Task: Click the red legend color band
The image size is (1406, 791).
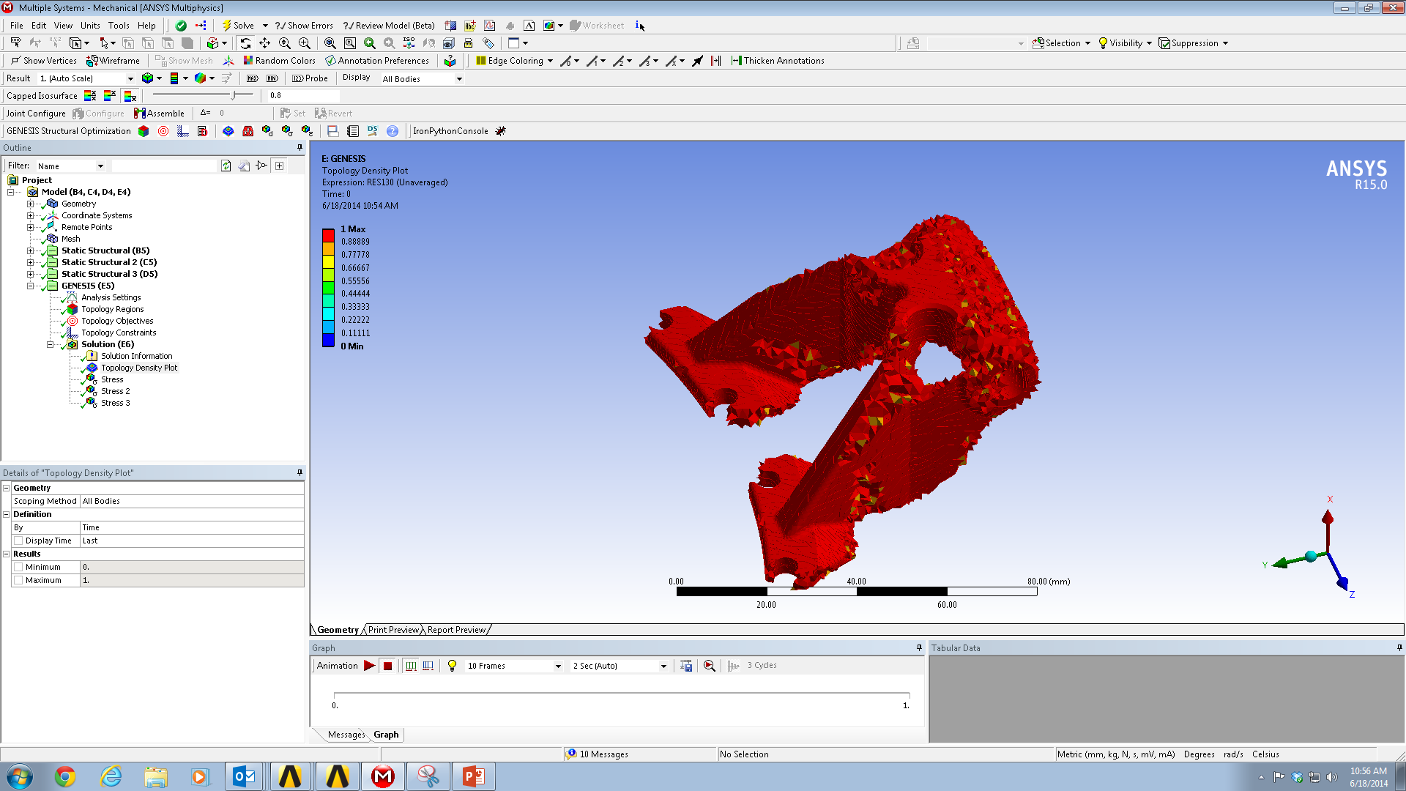Action: tap(329, 235)
